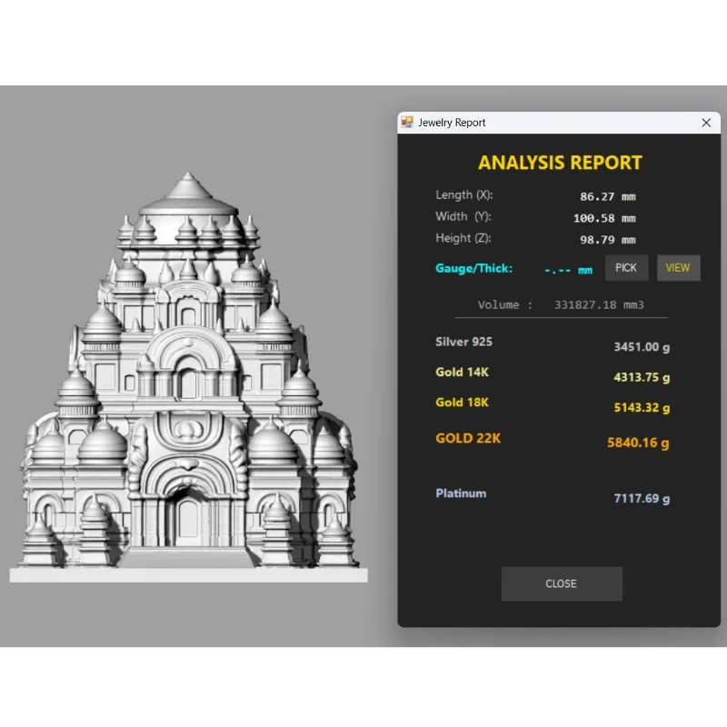Click the top dome of temple model

point(187,193)
